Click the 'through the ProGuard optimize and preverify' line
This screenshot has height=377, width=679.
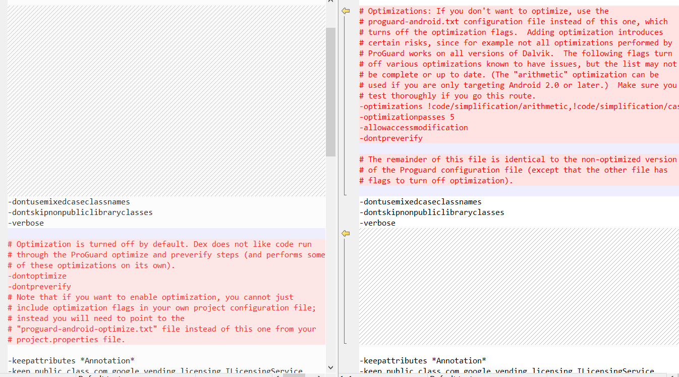pyautogui.click(x=166, y=254)
